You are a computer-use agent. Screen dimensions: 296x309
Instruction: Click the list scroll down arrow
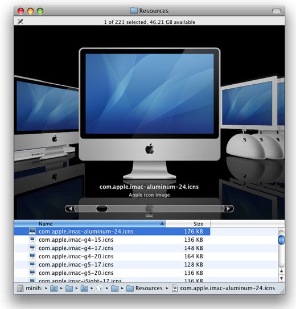281,278
